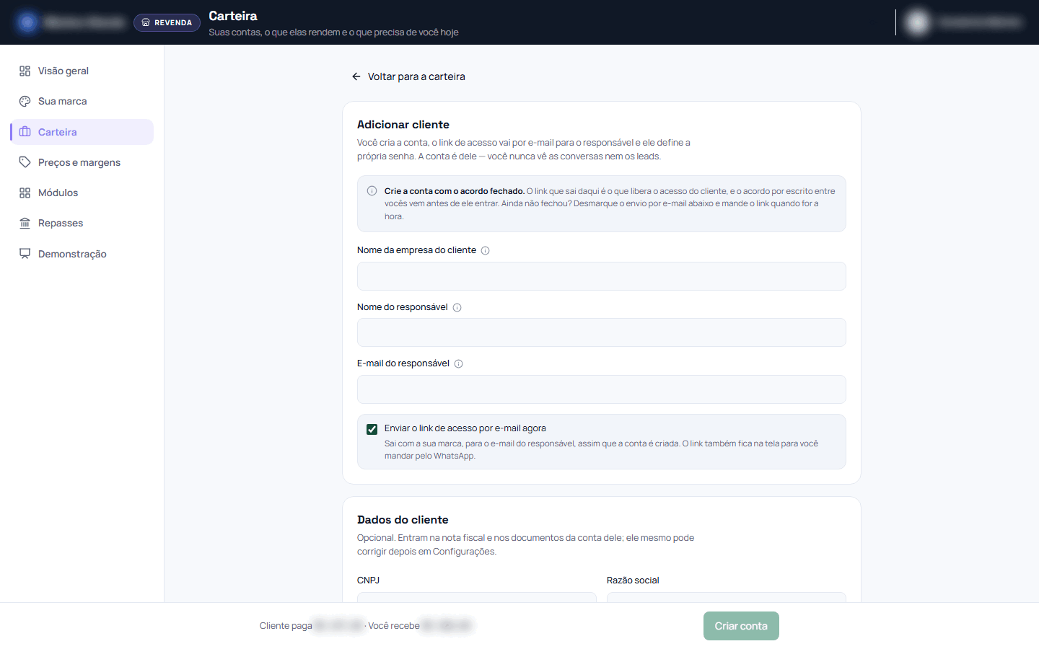Viewport: 1039px width, 649px height.
Task: Click the Sua marca palette icon
Action: (x=25, y=101)
